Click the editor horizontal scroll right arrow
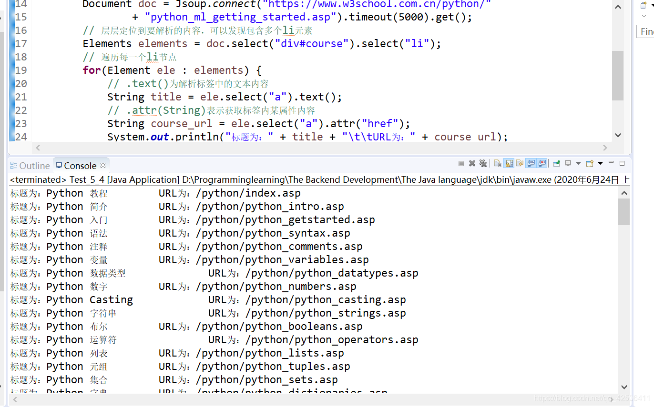654x407 pixels. coord(605,148)
